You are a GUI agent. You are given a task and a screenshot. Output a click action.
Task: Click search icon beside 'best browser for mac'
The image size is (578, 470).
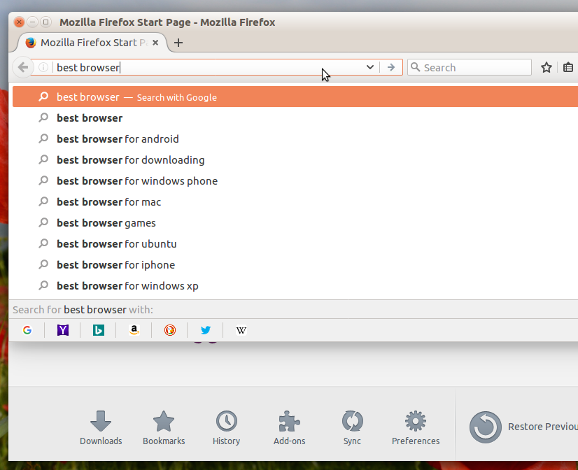(x=43, y=201)
